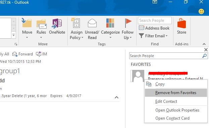The width and height of the screenshot is (209, 128).
Task: Expand the Move dropdown arrow
Action: click(27, 38)
